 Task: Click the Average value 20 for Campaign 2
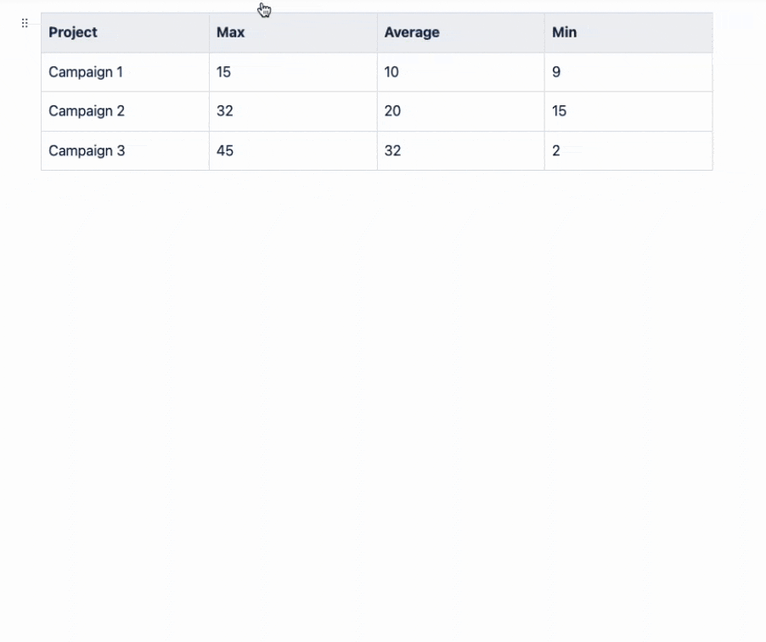(391, 111)
